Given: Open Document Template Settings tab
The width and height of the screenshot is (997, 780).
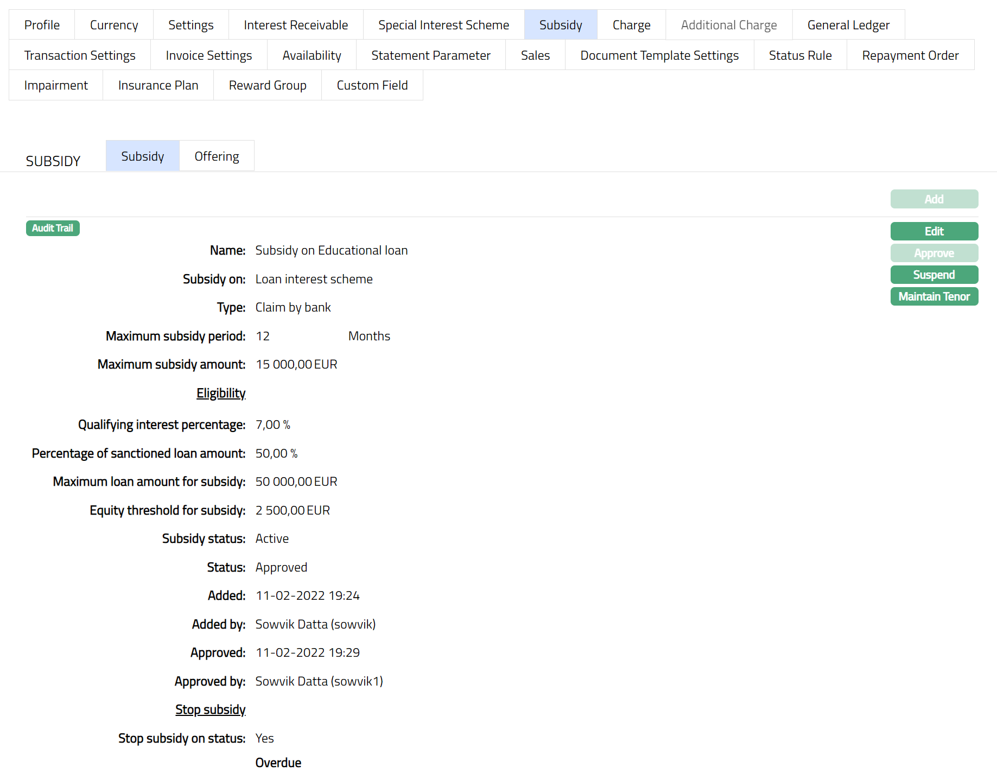Looking at the screenshot, I should click(659, 55).
